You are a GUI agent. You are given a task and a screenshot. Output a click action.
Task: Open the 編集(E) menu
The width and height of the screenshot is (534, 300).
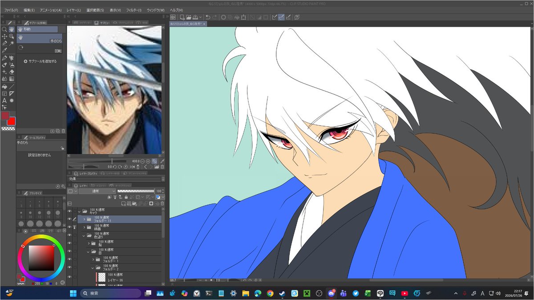(29, 10)
